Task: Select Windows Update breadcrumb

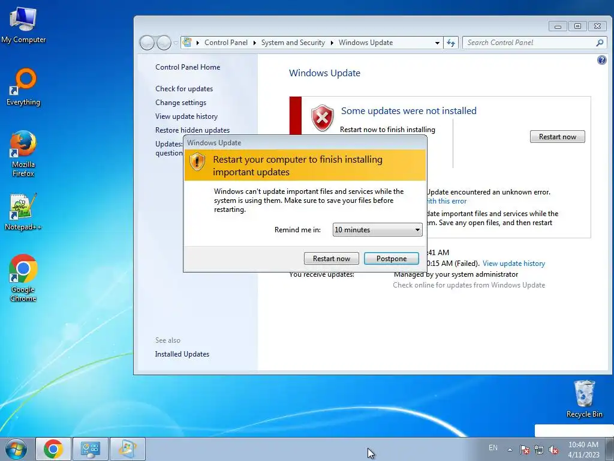Action: pyautogui.click(x=366, y=43)
